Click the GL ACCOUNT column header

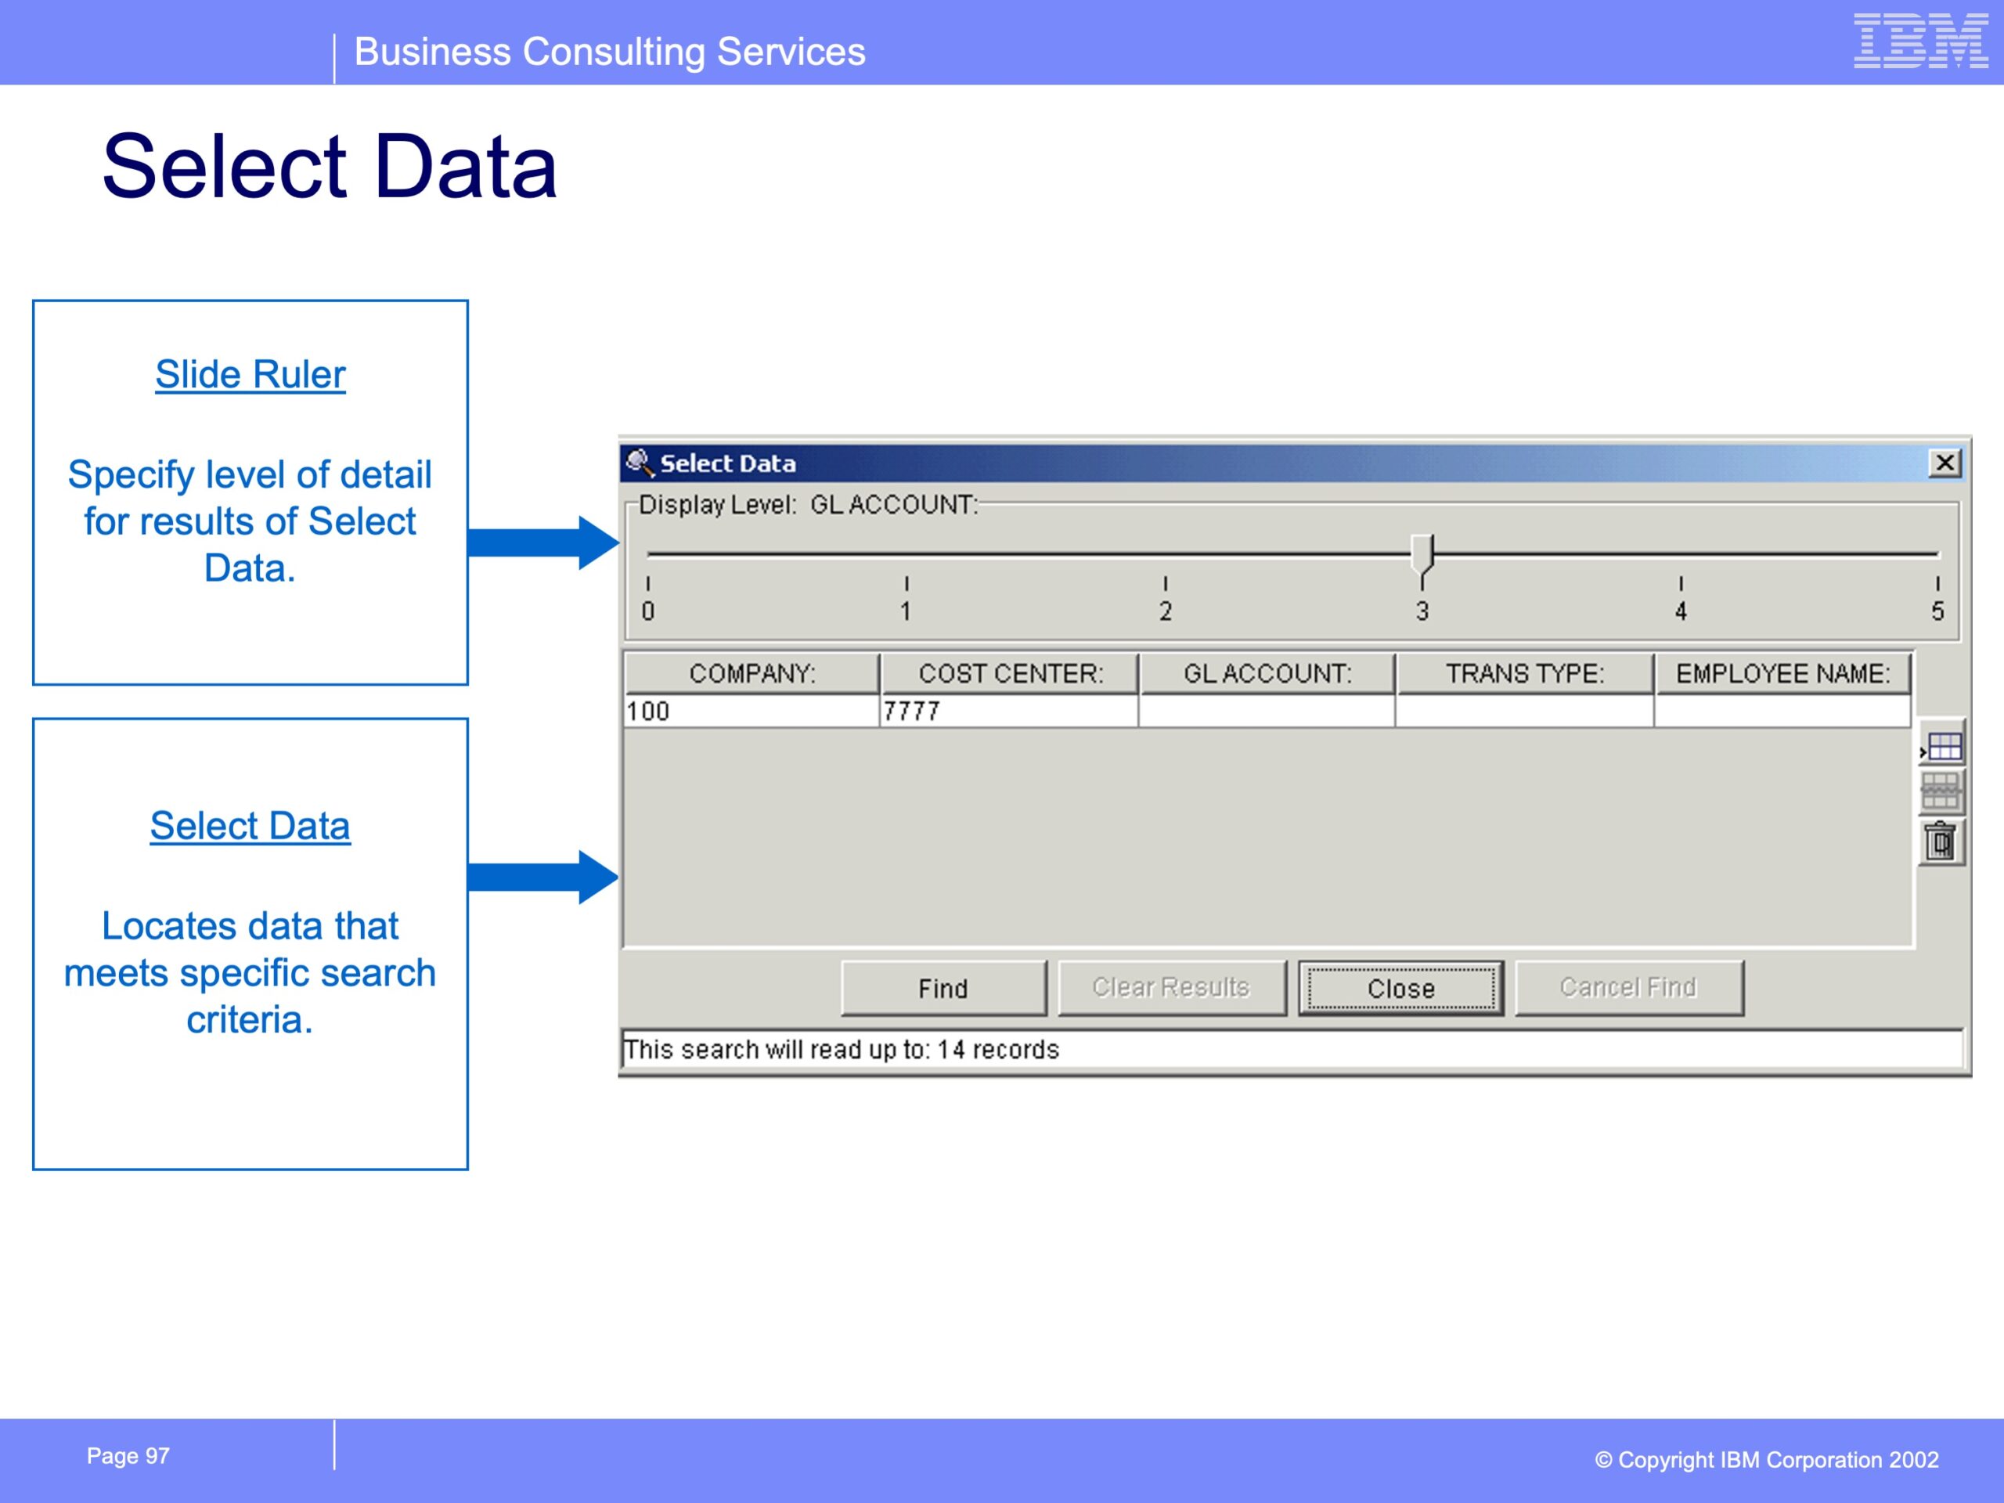point(1267,673)
